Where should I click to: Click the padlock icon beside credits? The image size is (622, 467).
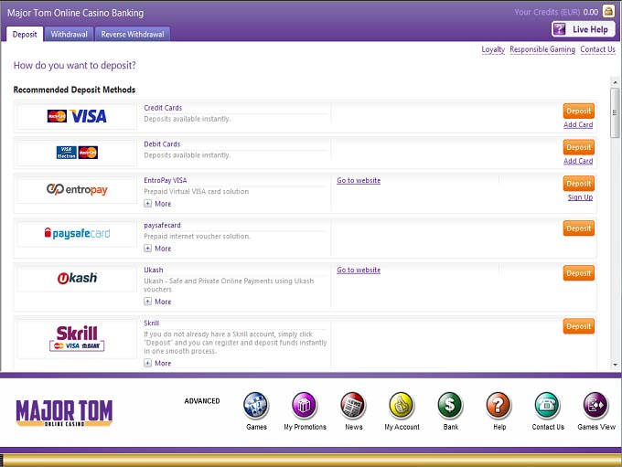(608, 12)
